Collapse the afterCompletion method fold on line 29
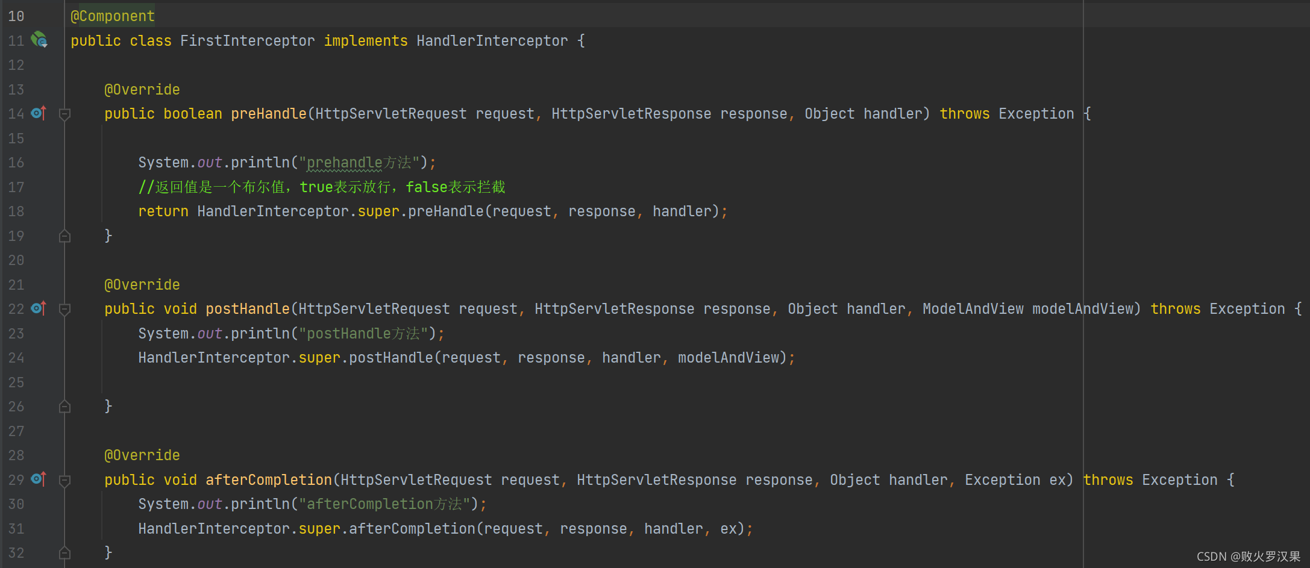The height and width of the screenshot is (568, 1310). [x=65, y=480]
